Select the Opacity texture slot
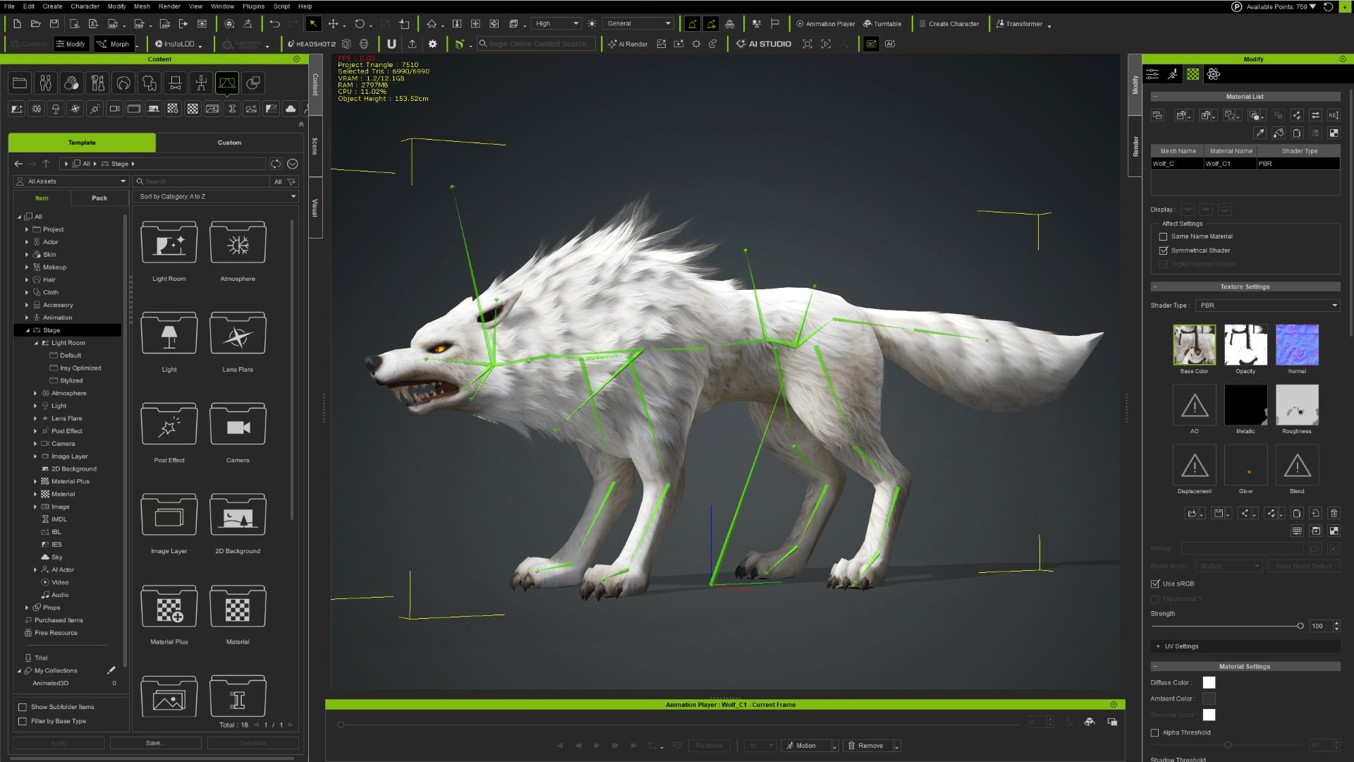The image size is (1354, 762). click(x=1245, y=345)
